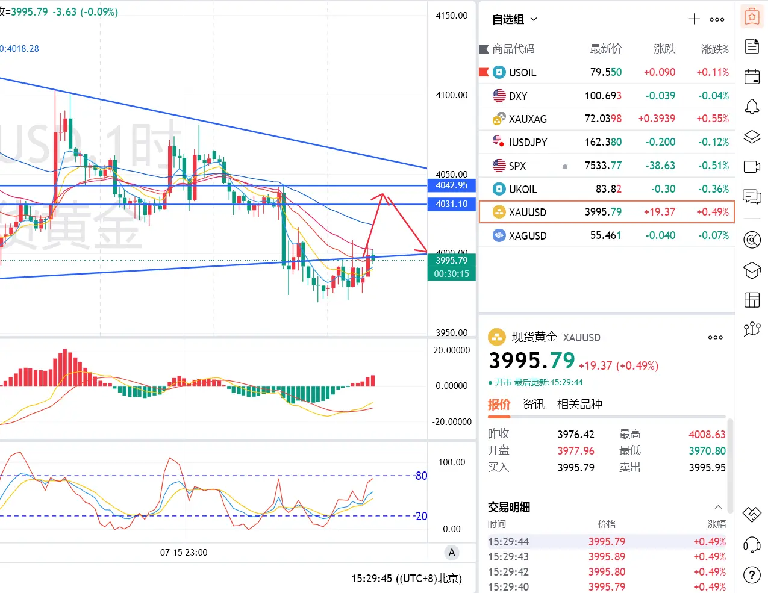Image resolution: width=768 pixels, height=593 pixels.
Task: Open the headset customer support icon
Action: click(752, 545)
